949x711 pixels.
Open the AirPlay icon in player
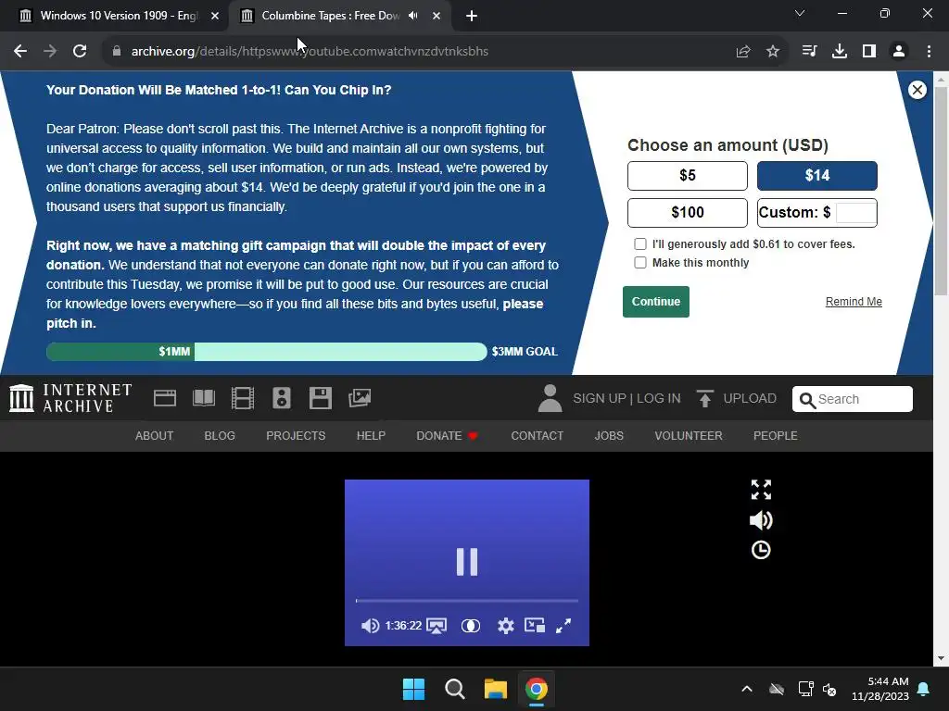click(437, 626)
